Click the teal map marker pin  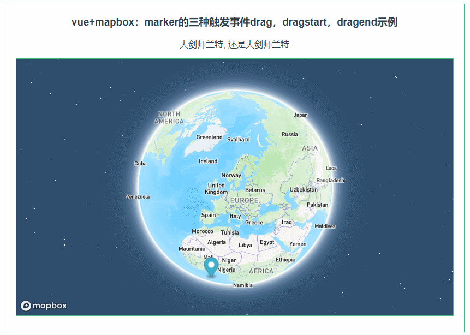[211, 267]
